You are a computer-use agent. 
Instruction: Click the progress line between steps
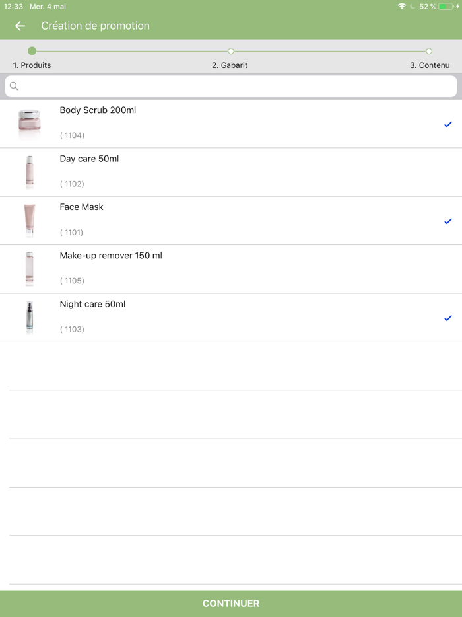[132, 50]
